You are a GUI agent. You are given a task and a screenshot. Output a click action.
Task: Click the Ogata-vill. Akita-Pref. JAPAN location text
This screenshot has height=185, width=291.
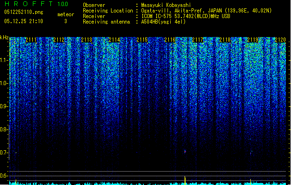[x=206, y=11]
